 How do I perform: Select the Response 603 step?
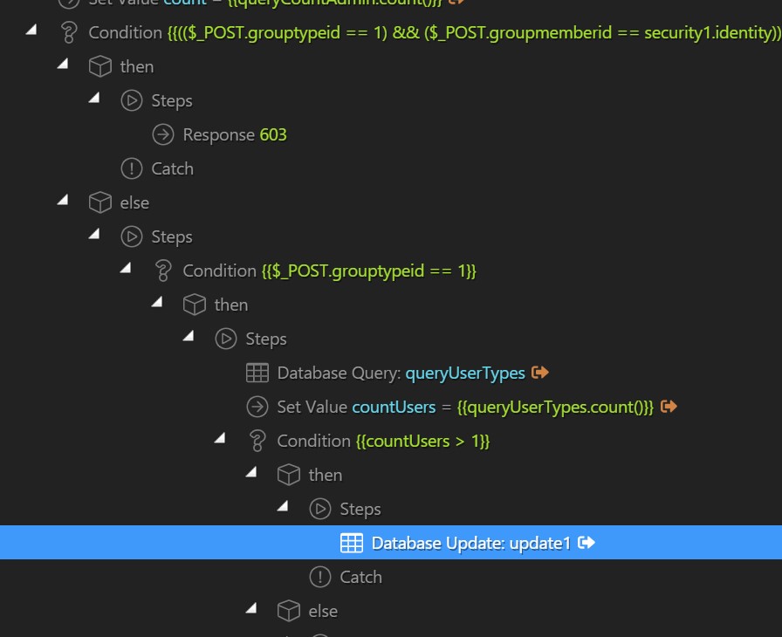235,134
